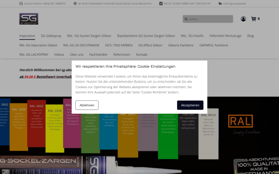Viewport: 279px width, 174px height.
Task: Decline cookies with Ablehnen button
Action: click(x=87, y=105)
